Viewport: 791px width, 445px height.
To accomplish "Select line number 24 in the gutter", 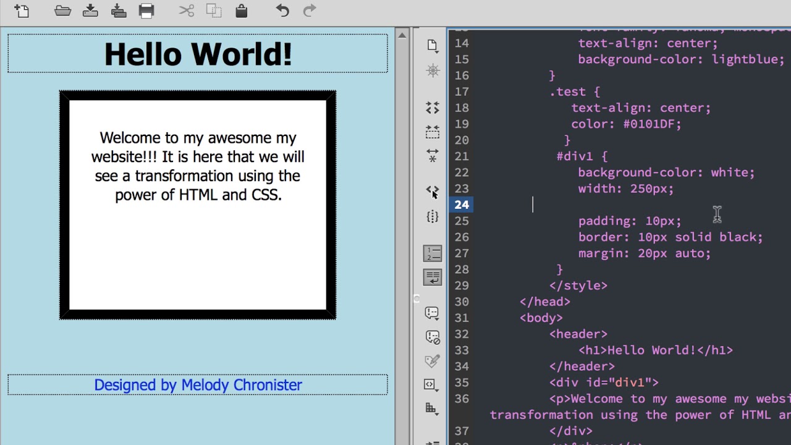I will 462,205.
